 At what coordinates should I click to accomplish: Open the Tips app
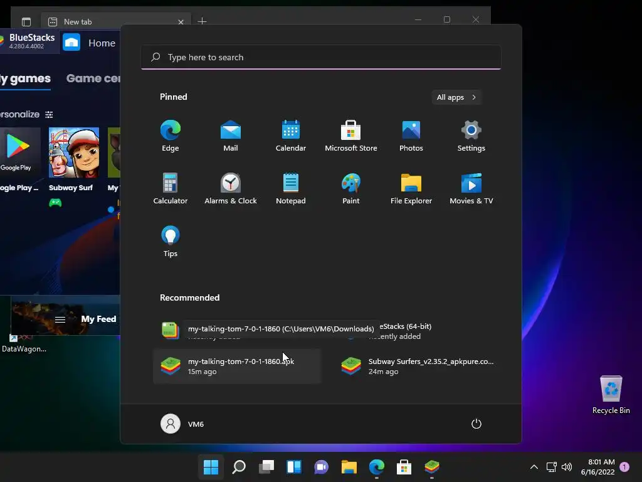(171, 242)
